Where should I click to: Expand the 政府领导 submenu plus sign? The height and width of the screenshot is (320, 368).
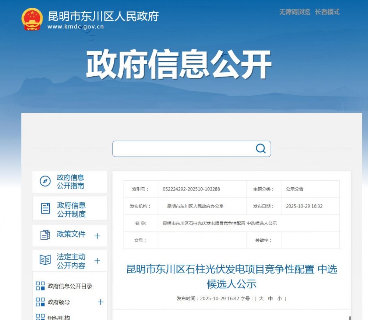point(100,302)
